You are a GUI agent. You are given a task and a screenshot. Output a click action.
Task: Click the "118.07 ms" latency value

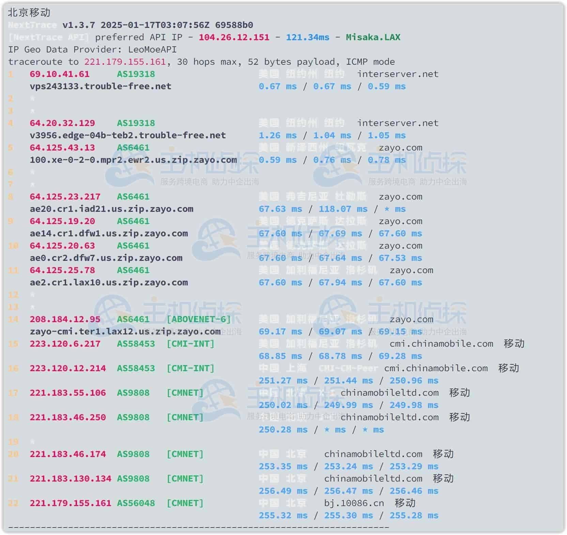click(x=343, y=209)
